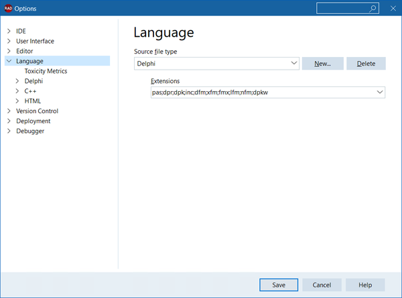This screenshot has width=402, height=298.
Task: Select Delphi under Language
Action: 33,81
